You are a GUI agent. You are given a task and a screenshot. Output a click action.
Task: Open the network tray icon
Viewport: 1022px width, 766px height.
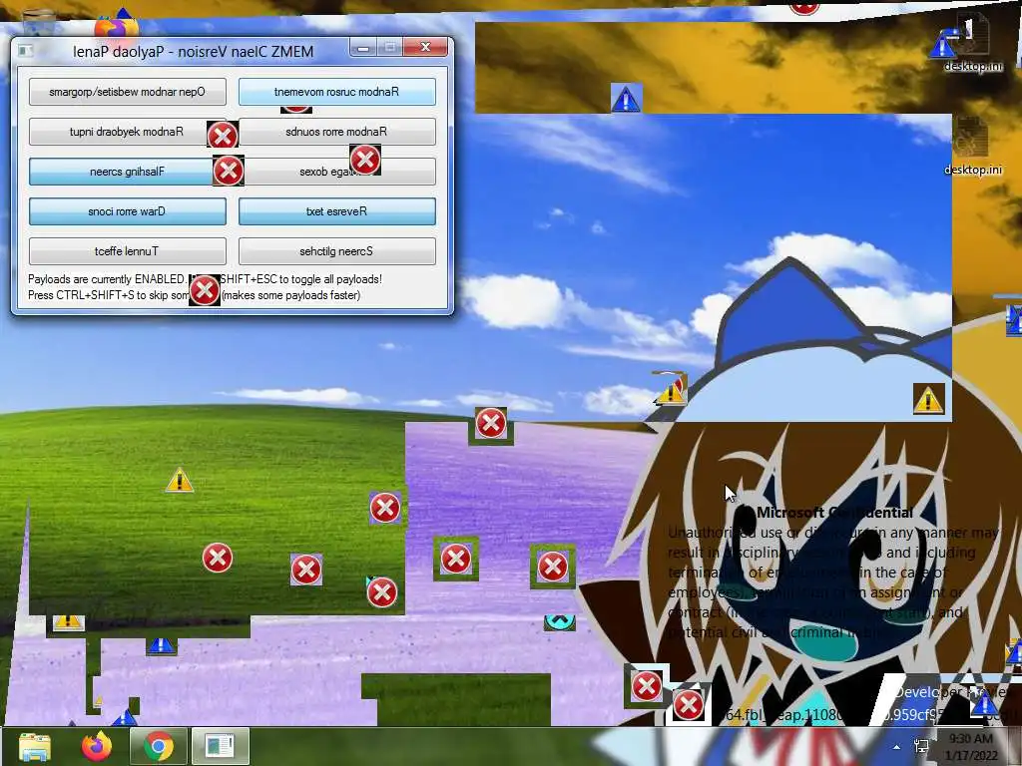point(921,747)
